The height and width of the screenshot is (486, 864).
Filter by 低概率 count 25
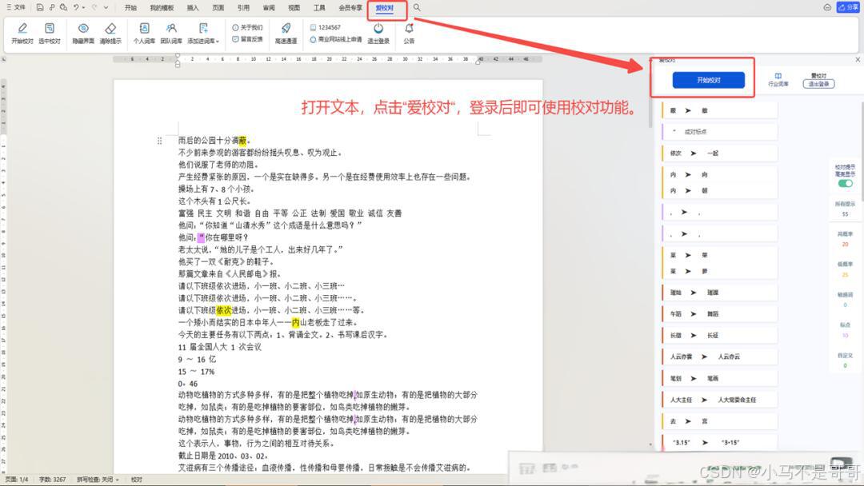(x=845, y=269)
